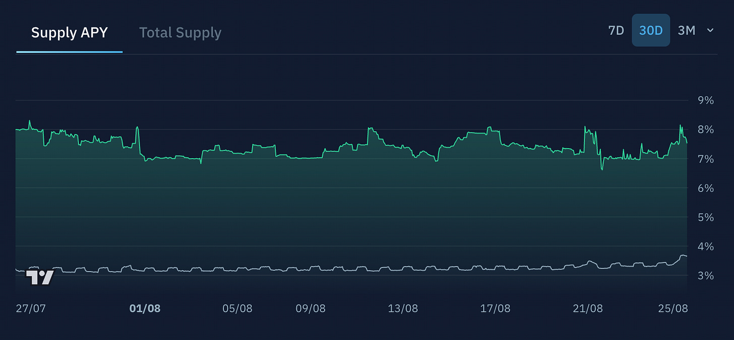Viewport: 734px width, 340px height.
Task: Select the 7D time range
Action: [x=616, y=30]
